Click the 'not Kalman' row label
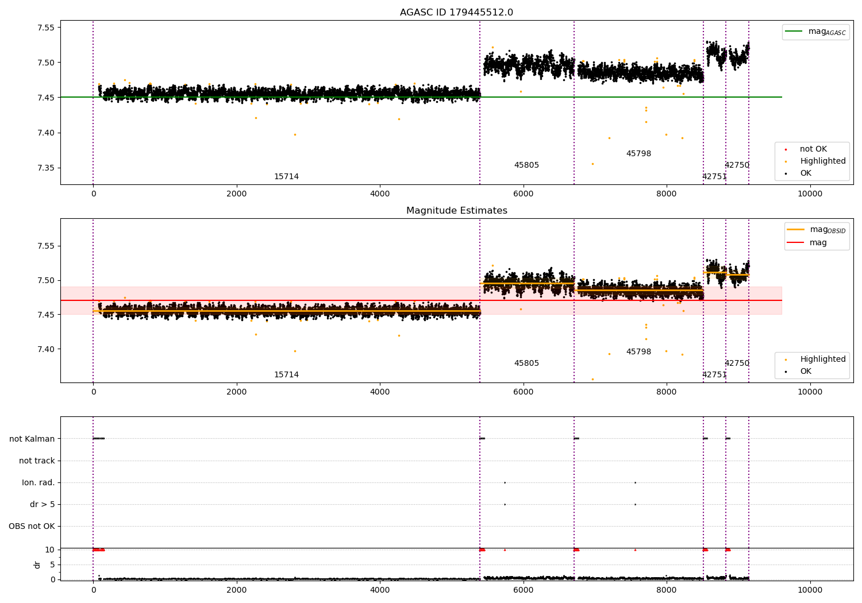The height and width of the screenshot is (603, 862). click(x=32, y=439)
